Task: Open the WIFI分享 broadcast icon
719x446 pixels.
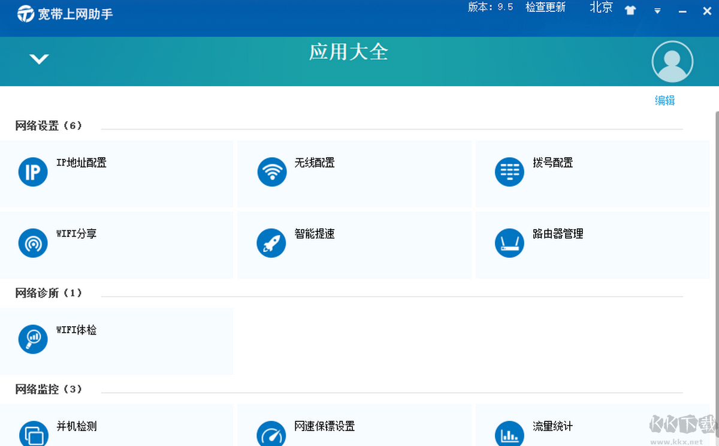Action: (33, 243)
